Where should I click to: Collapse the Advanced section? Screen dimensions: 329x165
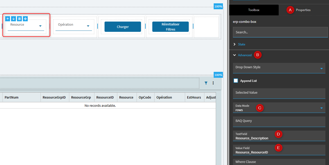pos(245,55)
